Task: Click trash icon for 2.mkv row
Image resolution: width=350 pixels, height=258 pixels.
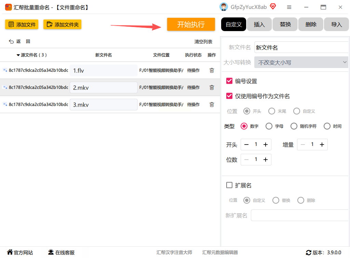Action: pos(212,87)
